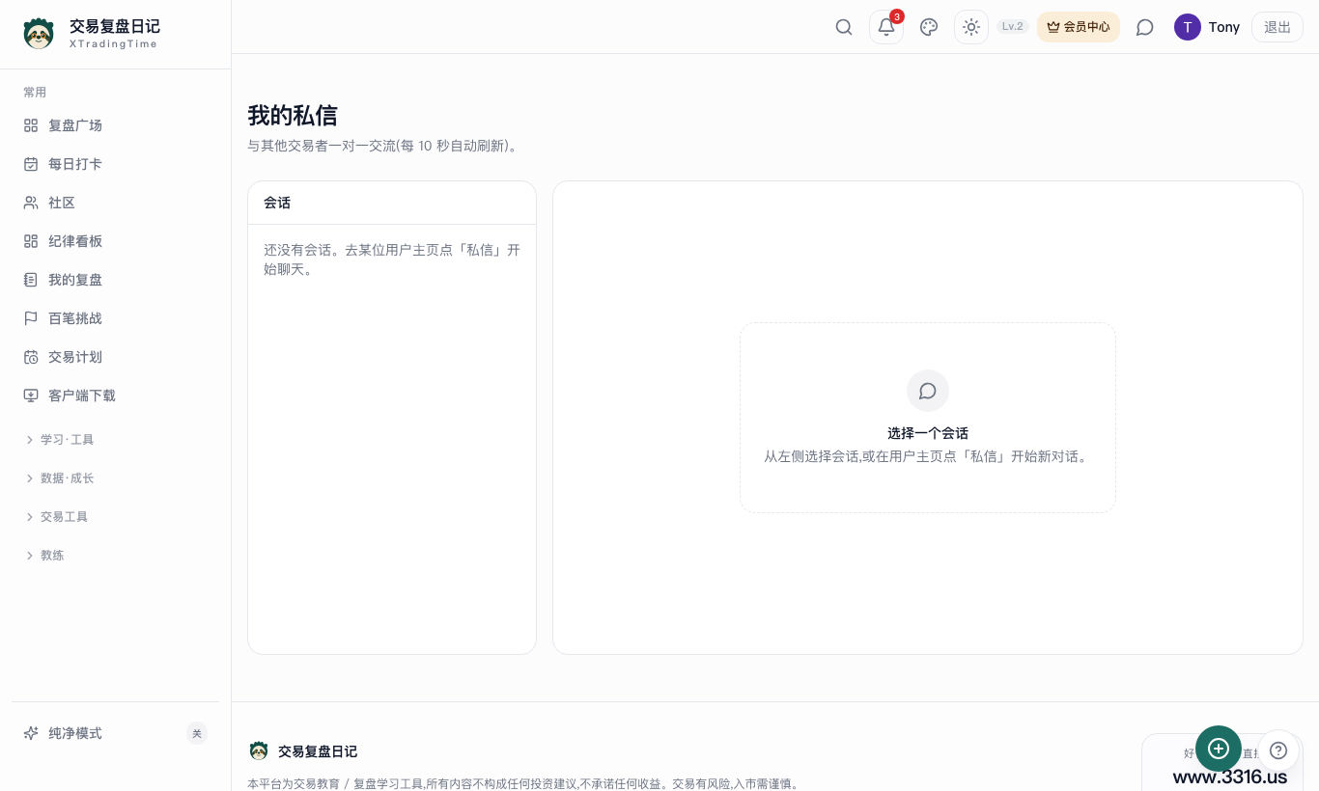The image size is (1319, 791).
Task: Open 会员中心 membership button
Action: coord(1079,27)
